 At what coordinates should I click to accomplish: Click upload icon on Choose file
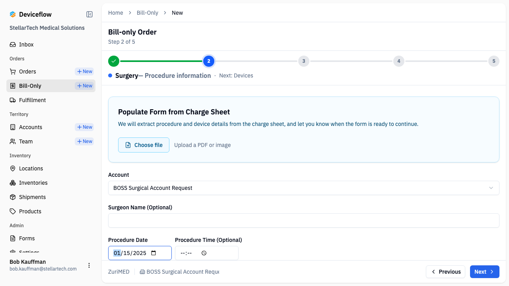128,145
